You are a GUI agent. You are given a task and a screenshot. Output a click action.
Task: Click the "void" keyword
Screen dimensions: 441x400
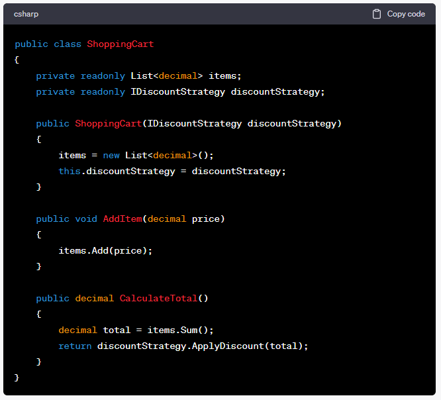86,219
